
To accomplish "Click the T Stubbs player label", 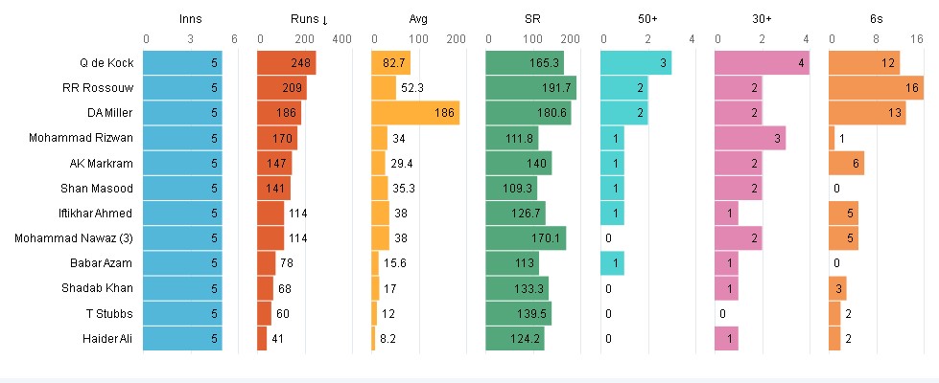I will [x=111, y=312].
